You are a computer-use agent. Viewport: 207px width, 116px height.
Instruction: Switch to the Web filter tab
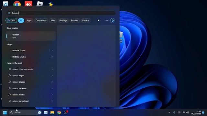point(53,21)
